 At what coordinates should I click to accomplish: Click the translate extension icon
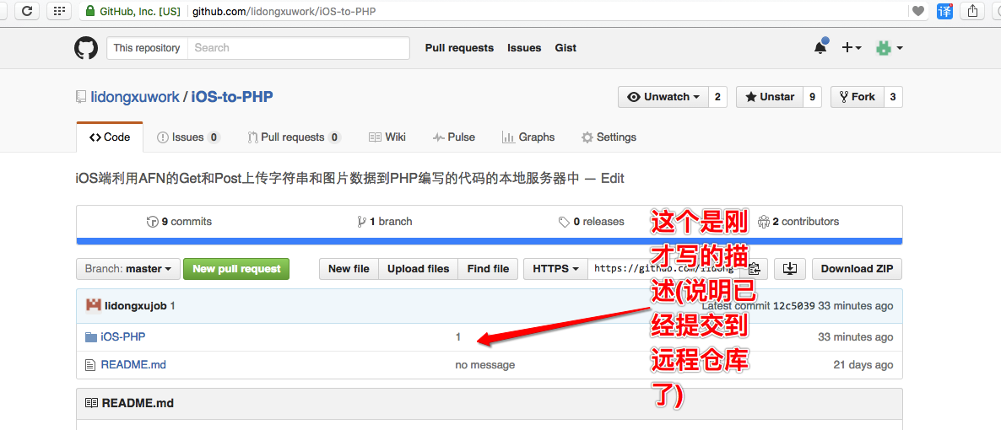pos(944,11)
